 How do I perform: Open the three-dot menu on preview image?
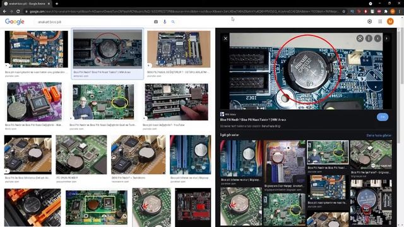[369, 38]
